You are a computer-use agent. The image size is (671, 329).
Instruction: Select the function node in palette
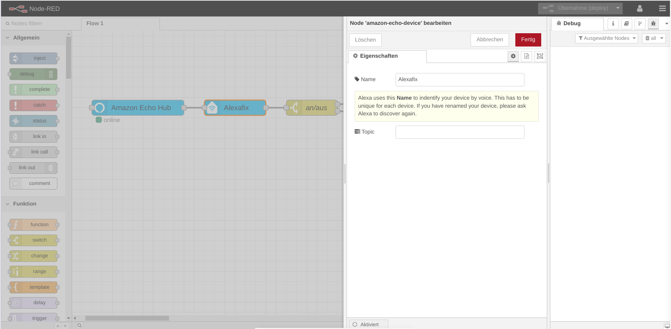pos(34,225)
